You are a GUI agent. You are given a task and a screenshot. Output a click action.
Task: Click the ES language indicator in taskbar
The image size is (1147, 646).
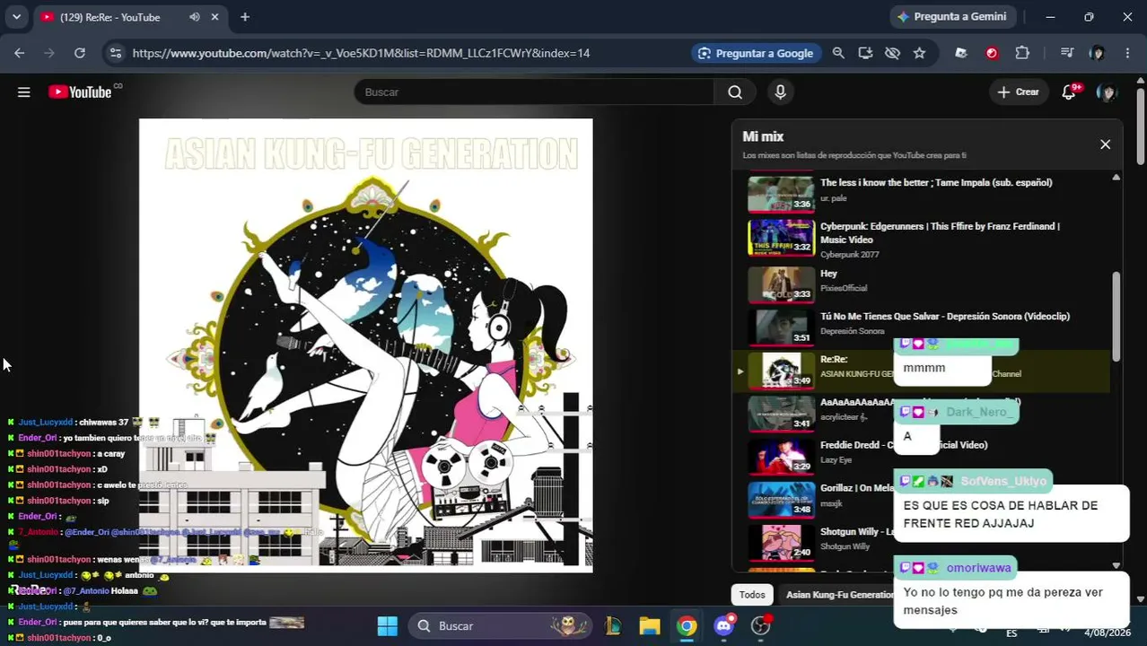point(1011,633)
